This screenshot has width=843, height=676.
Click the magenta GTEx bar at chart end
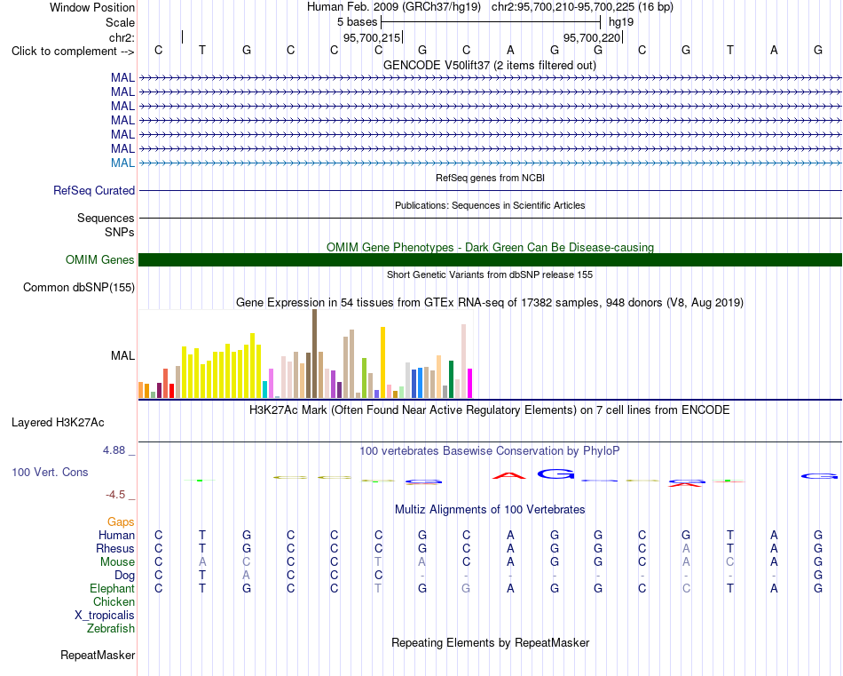[469, 383]
